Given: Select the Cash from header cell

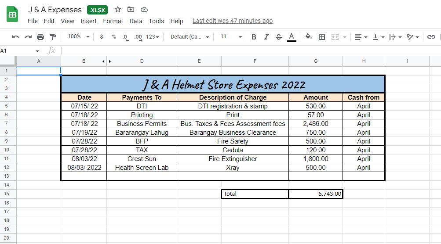Looking at the screenshot, I should [x=364, y=97].
